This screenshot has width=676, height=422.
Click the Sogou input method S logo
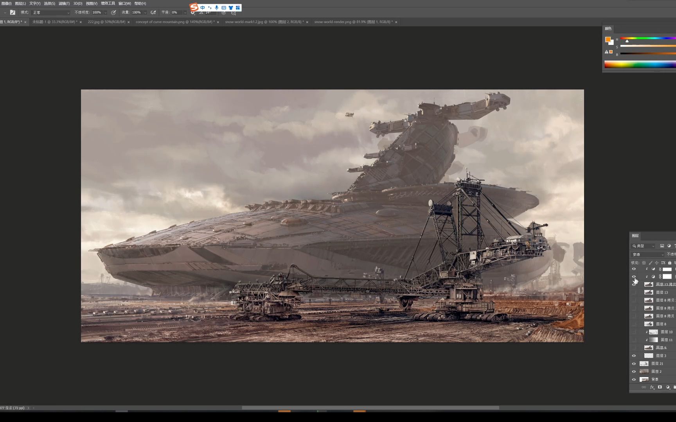tap(194, 7)
